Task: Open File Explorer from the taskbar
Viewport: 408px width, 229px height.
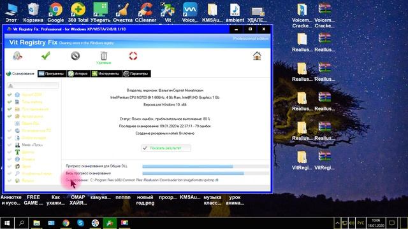Action: pyautogui.click(x=36, y=223)
